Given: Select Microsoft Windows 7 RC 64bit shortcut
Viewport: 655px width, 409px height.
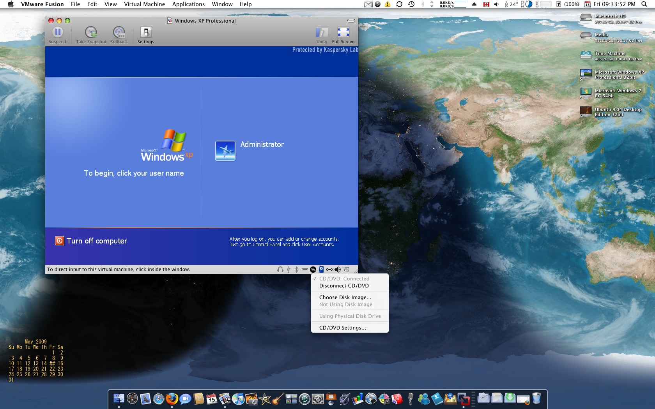Looking at the screenshot, I should pos(586,93).
